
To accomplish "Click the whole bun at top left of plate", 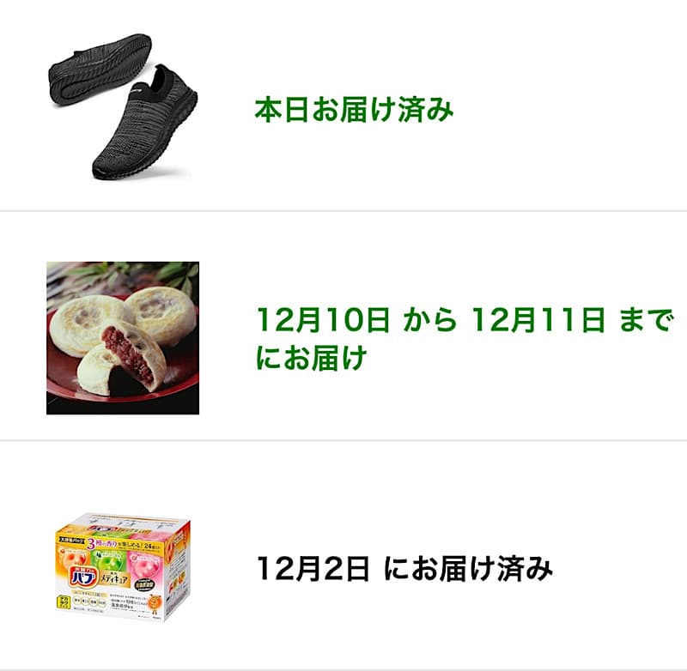I will 90,323.
